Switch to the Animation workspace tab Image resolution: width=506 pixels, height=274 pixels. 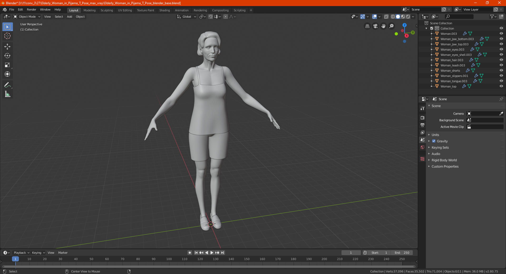coord(182,10)
